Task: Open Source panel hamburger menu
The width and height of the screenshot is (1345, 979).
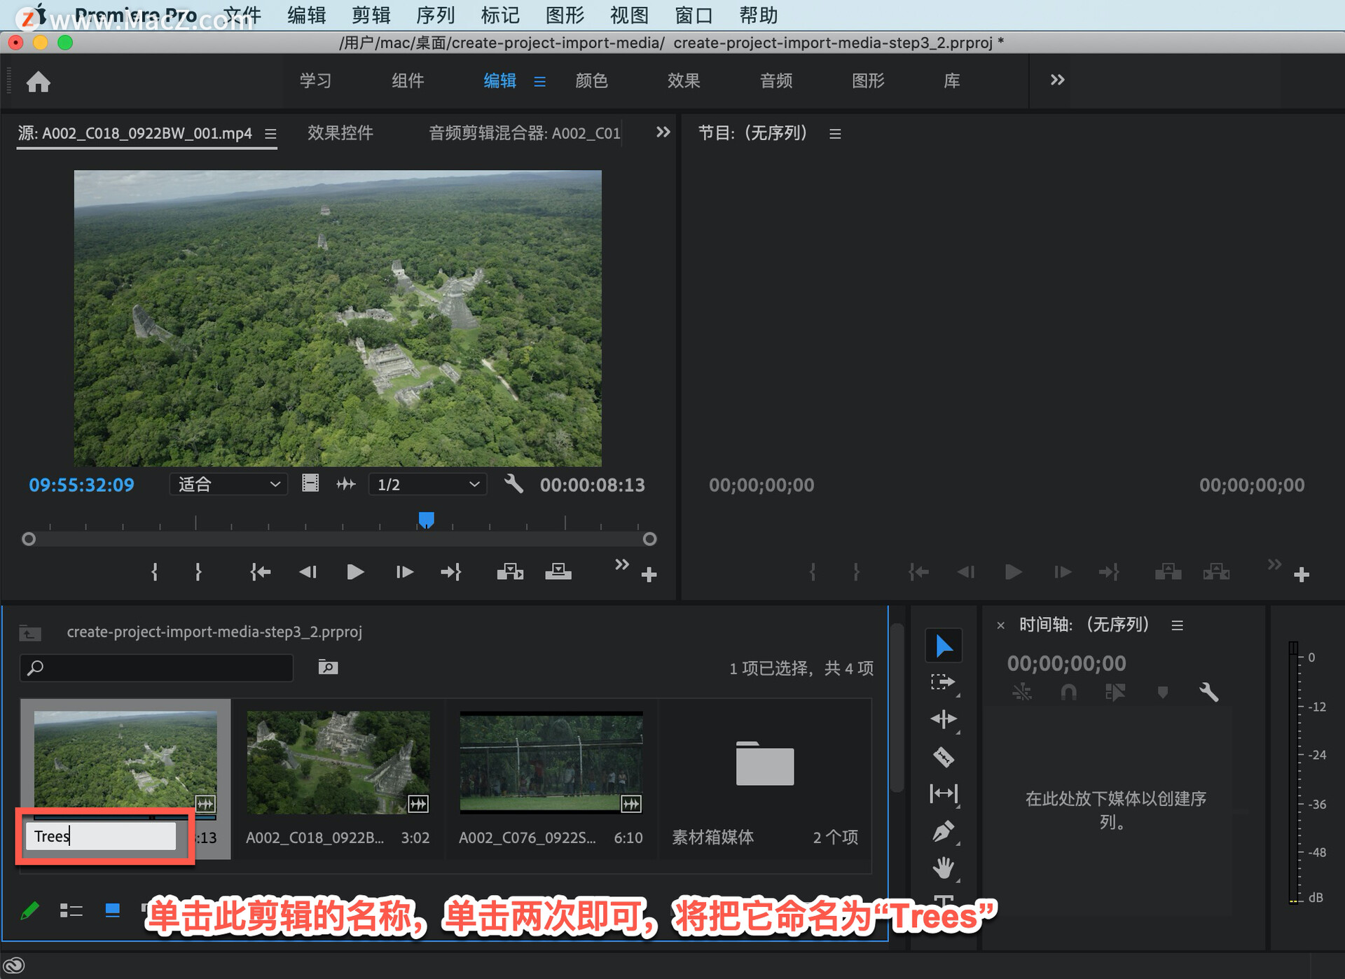Action: coord(270,134)
